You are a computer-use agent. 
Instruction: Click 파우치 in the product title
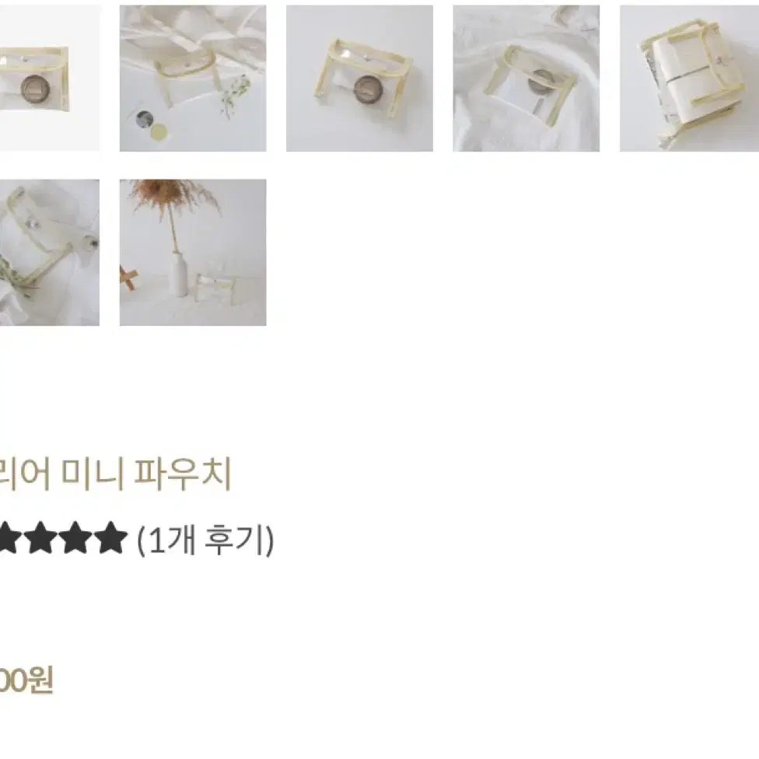[183, 474]
